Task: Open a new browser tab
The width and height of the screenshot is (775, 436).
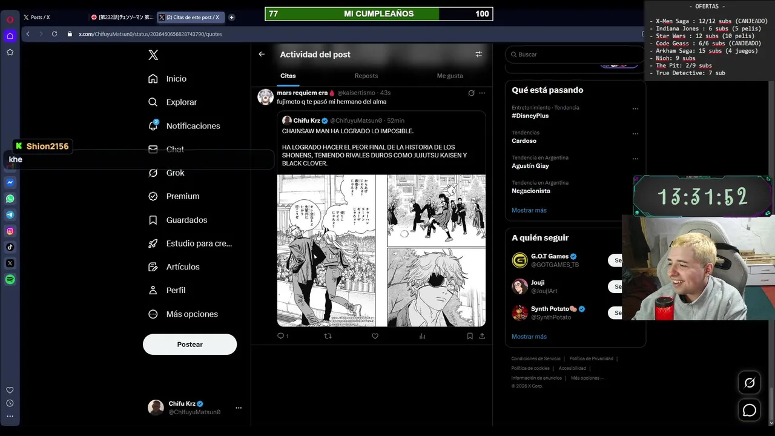Action: pos(231,18)
